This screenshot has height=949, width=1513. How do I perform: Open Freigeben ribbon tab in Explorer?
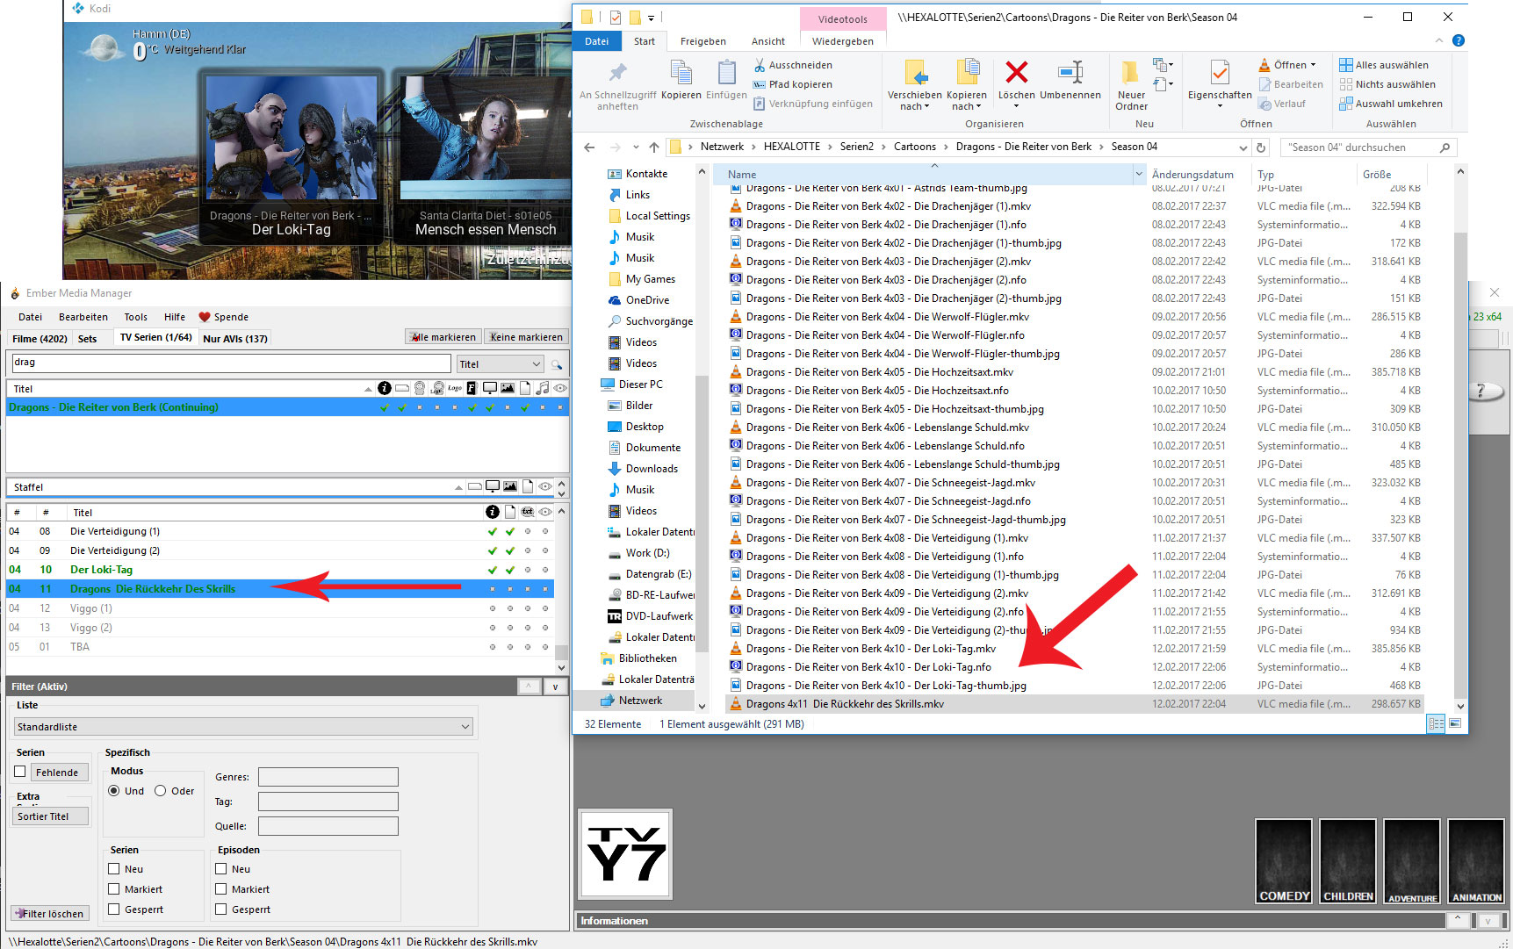[x=702, y=41]
